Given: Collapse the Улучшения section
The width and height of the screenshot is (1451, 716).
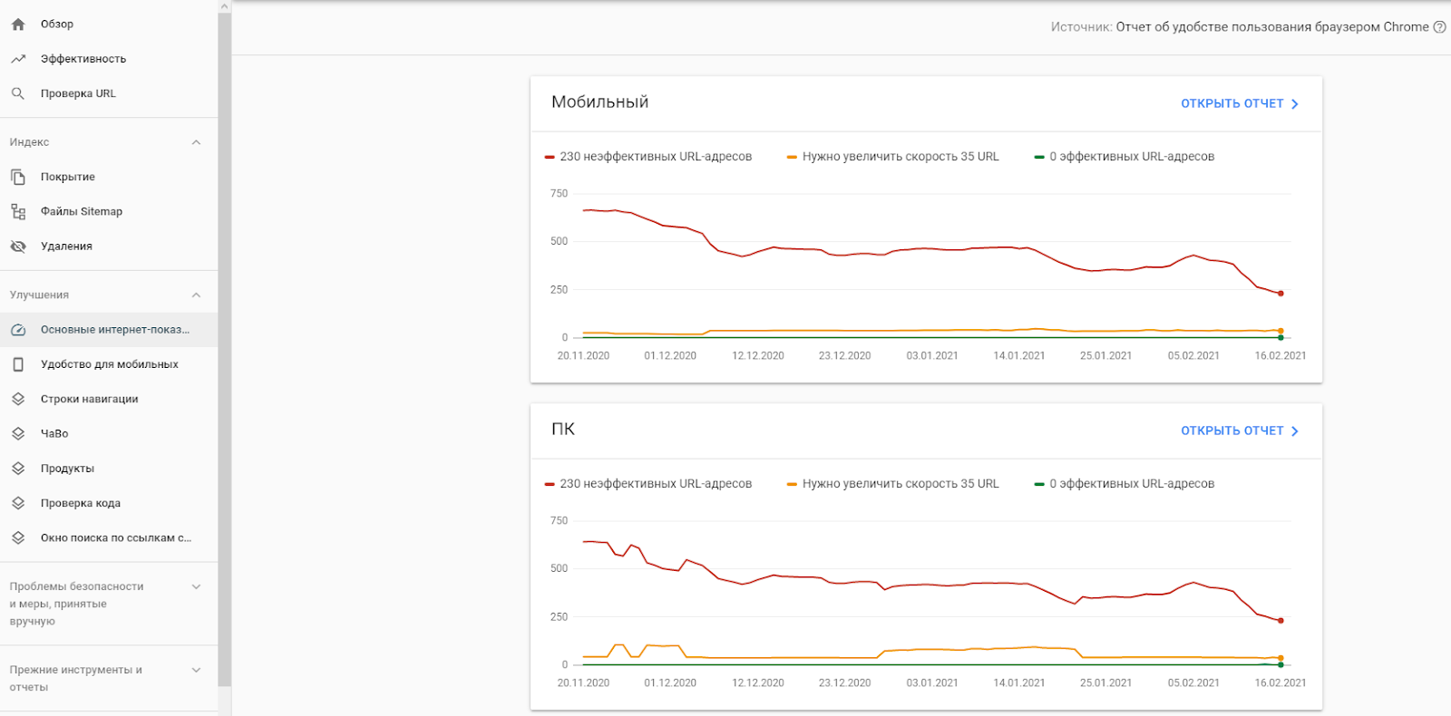Looking at the screenshot, I should (196, 295).
